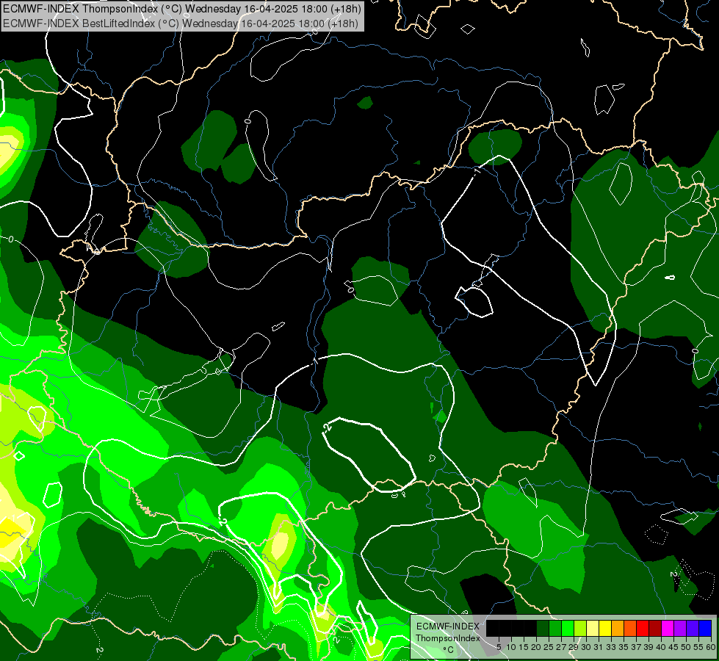Select the dark green 20–25 legend swatch
719x661 pixels.
tap(543, 628)
